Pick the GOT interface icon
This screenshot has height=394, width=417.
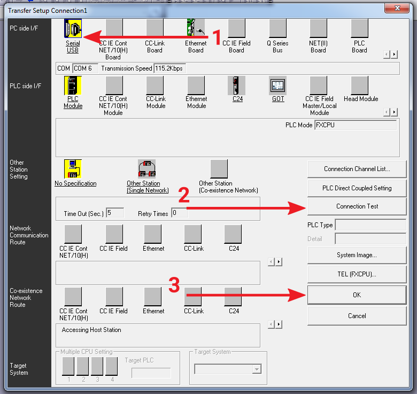(277, 85)
